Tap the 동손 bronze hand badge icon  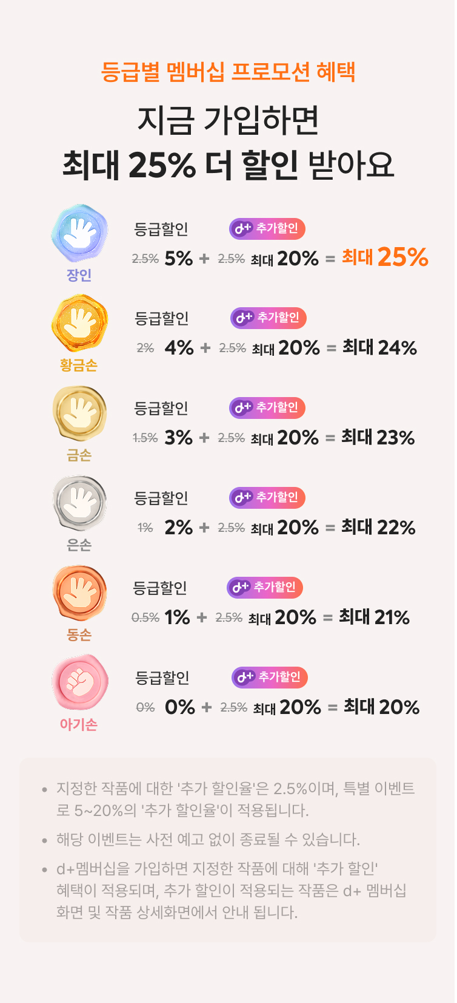(79, 593)
